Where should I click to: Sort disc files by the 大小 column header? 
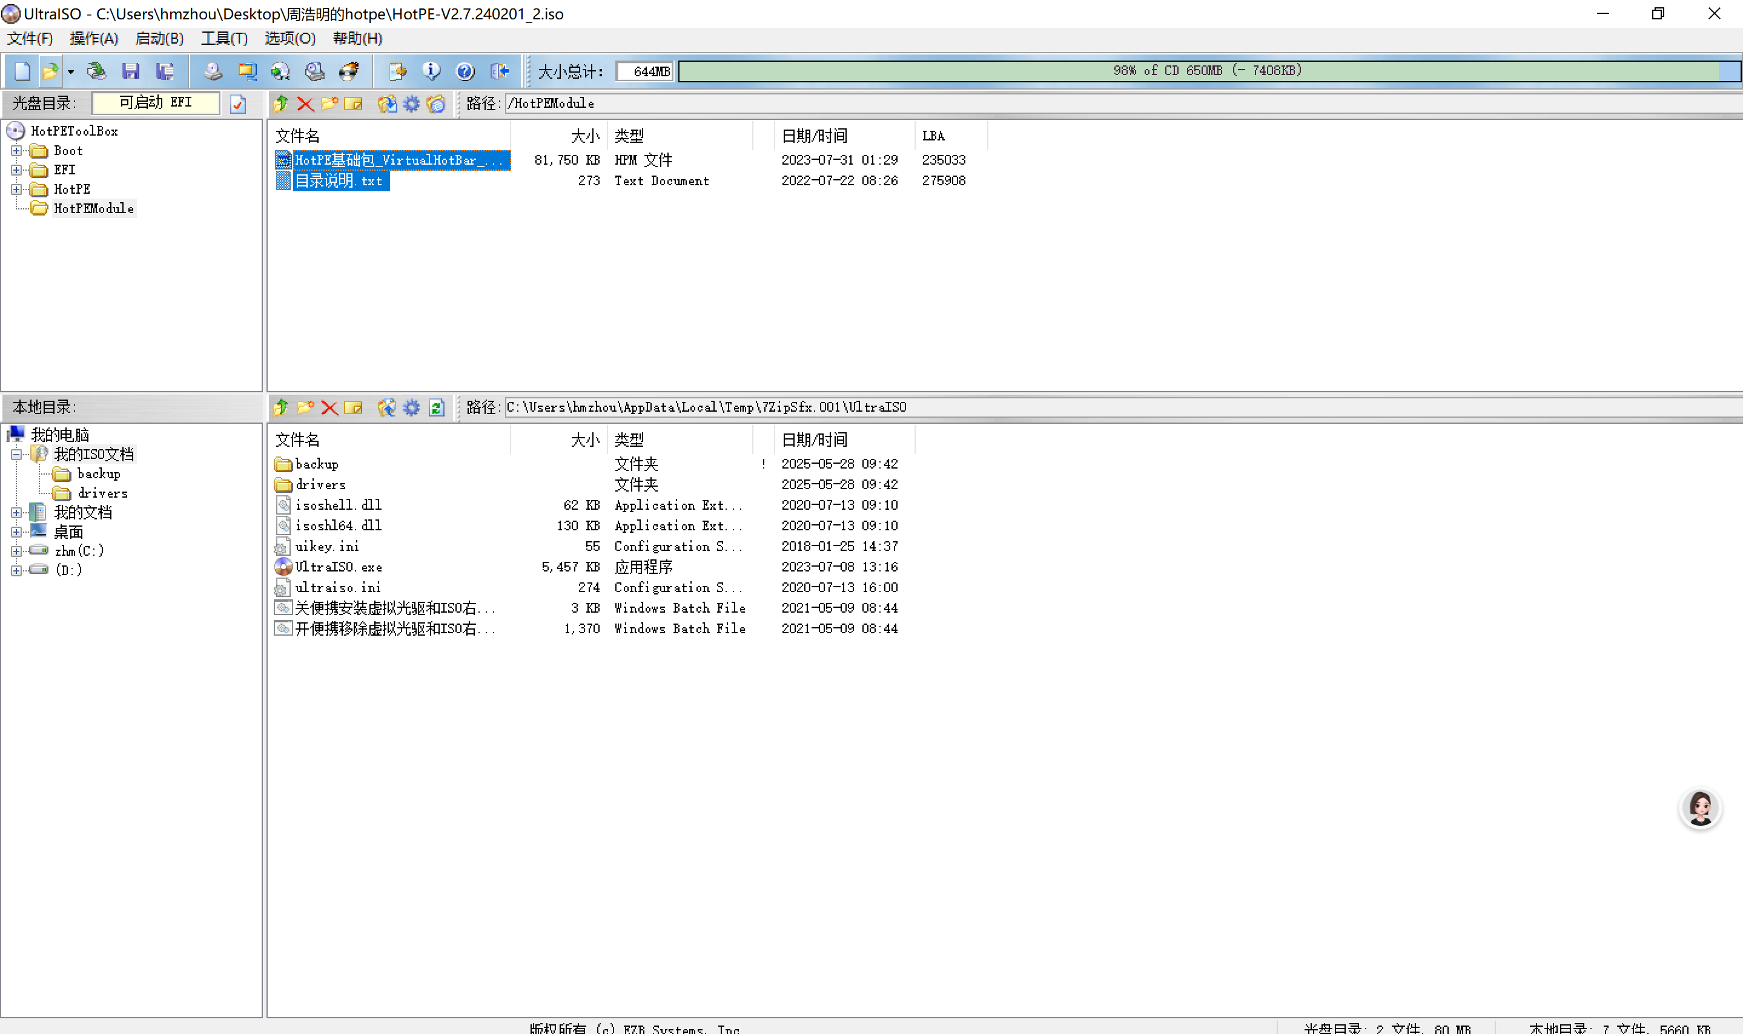[x=559, y=136]
